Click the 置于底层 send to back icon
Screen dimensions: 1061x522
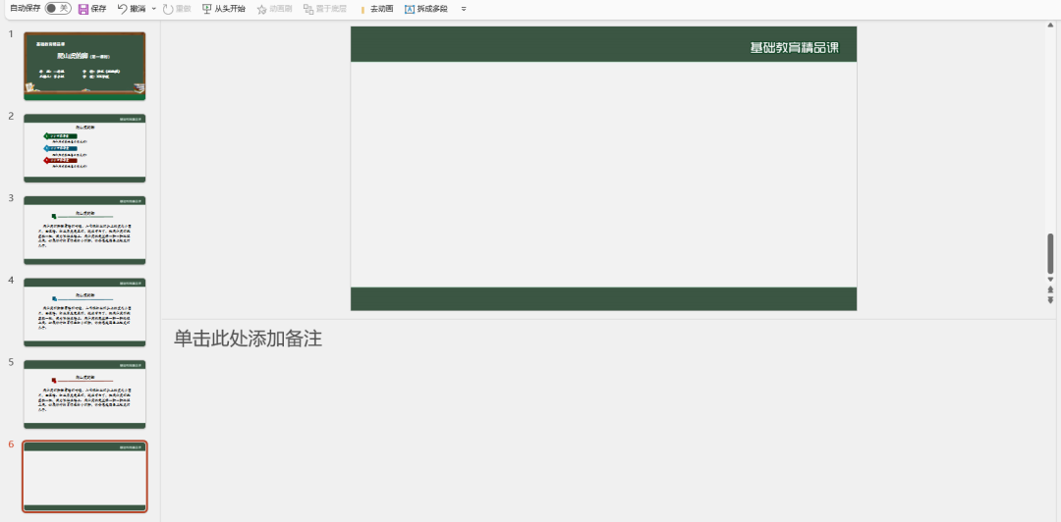(x=307, y=9)
